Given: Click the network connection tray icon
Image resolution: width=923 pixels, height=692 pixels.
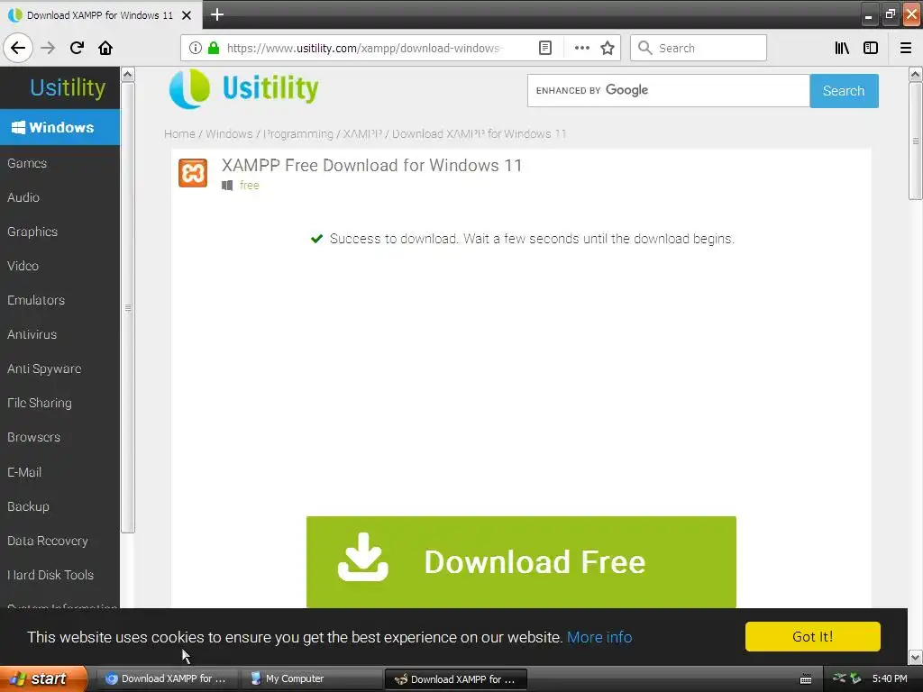Looking at the screenshot, I should tap(839, 678).
